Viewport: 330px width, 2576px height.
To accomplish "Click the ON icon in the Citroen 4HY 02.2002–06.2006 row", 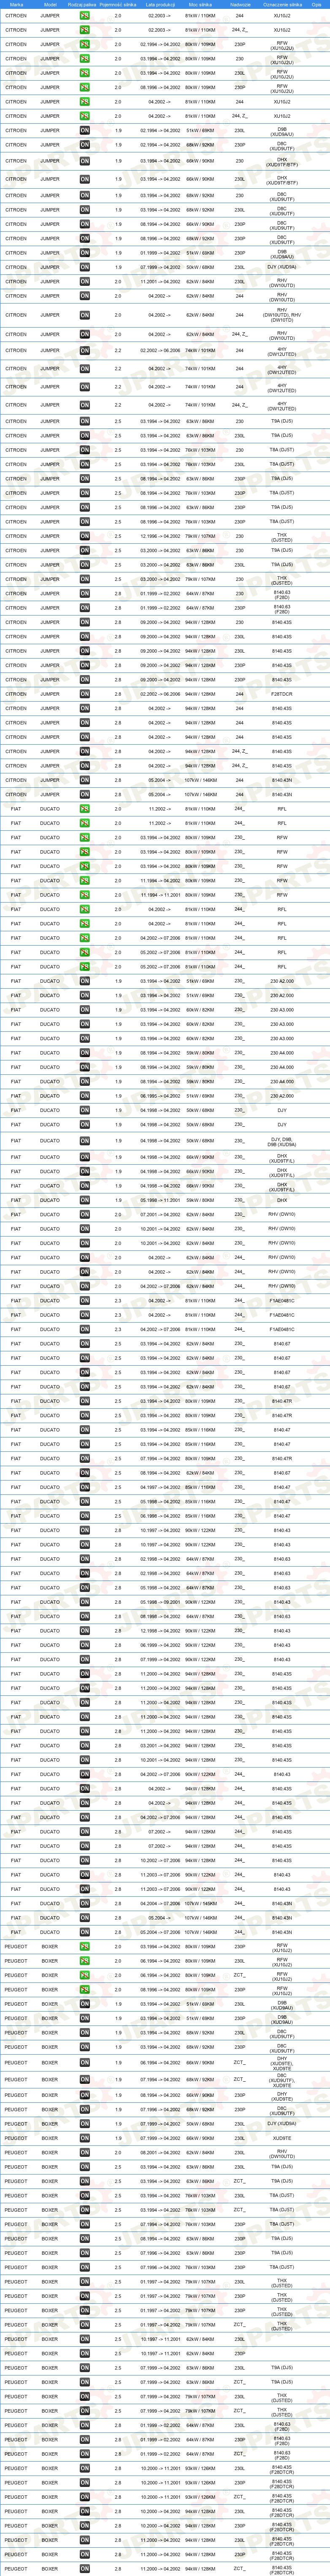I will [x=85, y=351].
